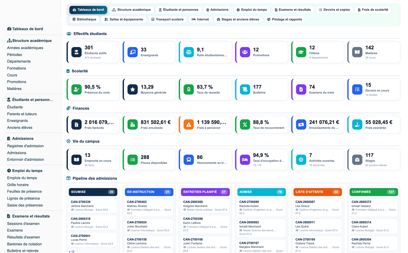Screen dimensions: 408x253
Task: Go to Saisie des présences in the sidebar
Action: pos(25,205)
